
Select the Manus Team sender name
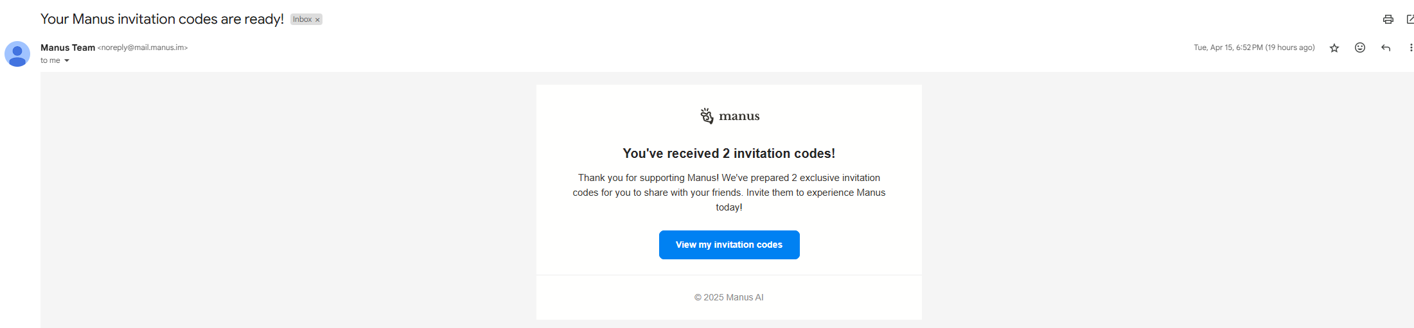click(67, 47)
